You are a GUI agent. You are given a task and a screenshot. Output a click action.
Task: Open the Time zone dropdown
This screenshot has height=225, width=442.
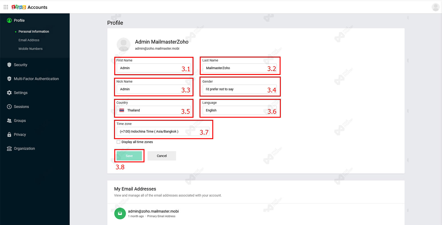(163, 132)
